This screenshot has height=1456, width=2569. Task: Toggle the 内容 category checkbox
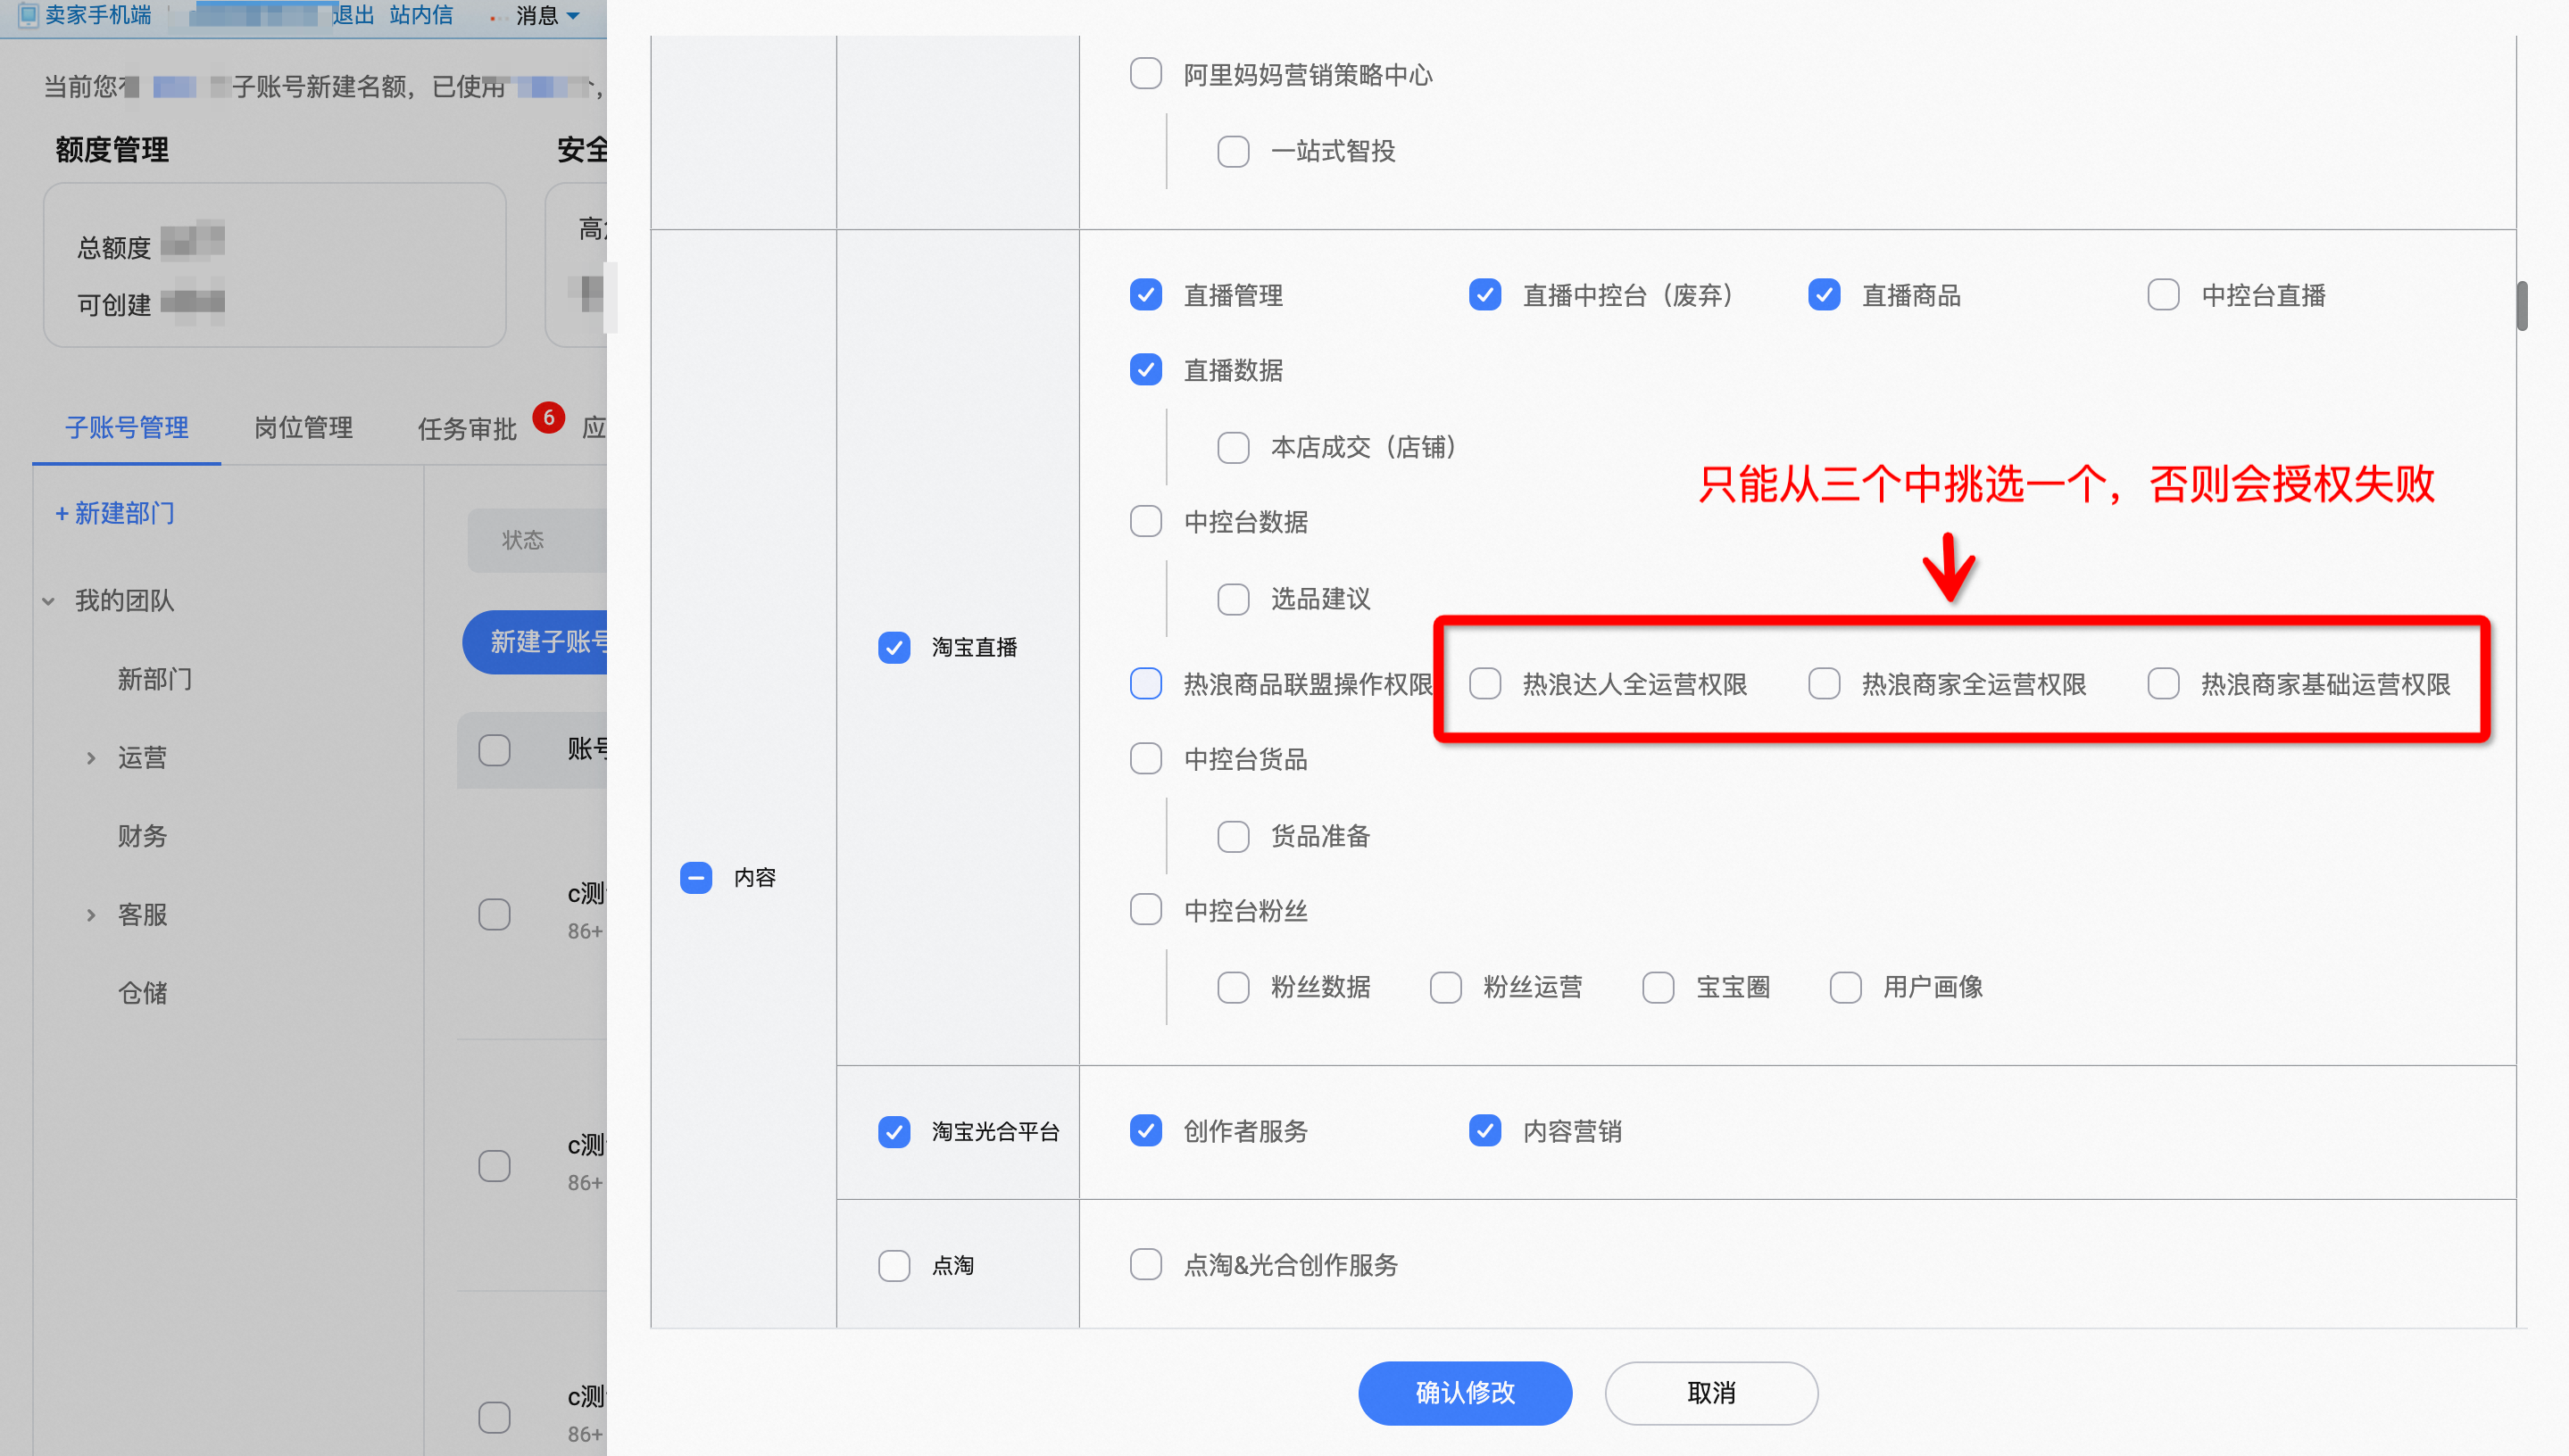coord(695,877)
